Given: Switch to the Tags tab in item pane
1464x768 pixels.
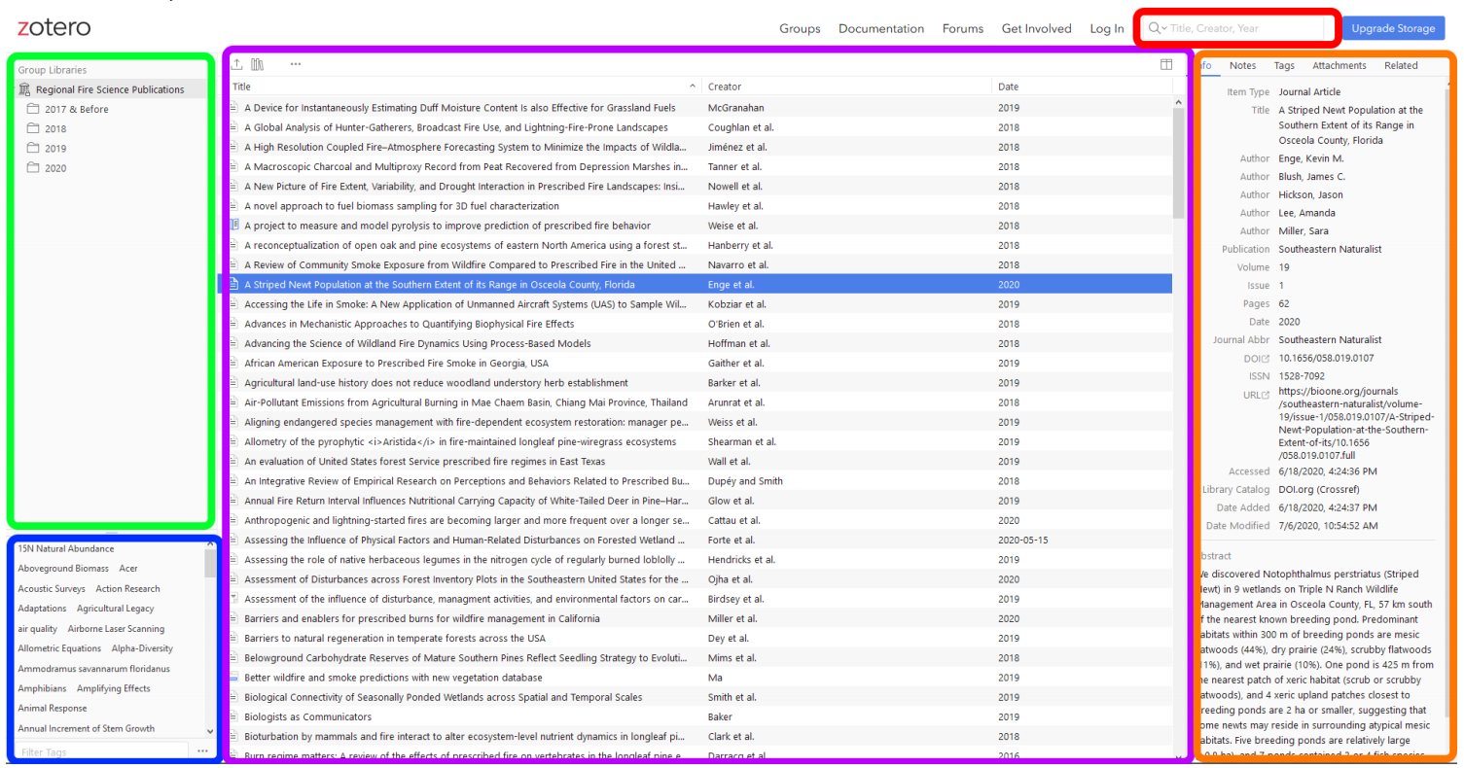Looking at the screenshot, I should [x=1284, y=66].
